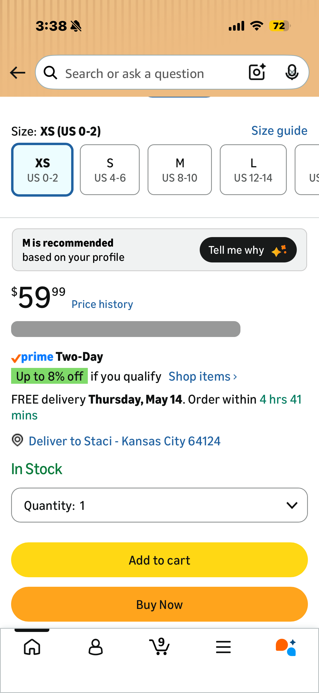Expand the Quantity dropdown
This screenshot has width=319, height=693.
point(159,505)
